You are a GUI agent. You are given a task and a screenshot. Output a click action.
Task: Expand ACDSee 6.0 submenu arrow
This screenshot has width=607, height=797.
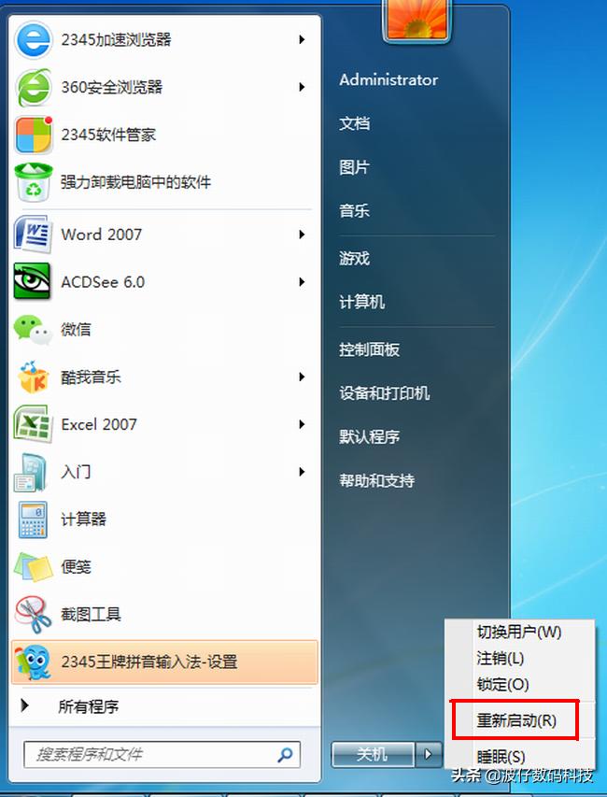click(x=302, y=281)
